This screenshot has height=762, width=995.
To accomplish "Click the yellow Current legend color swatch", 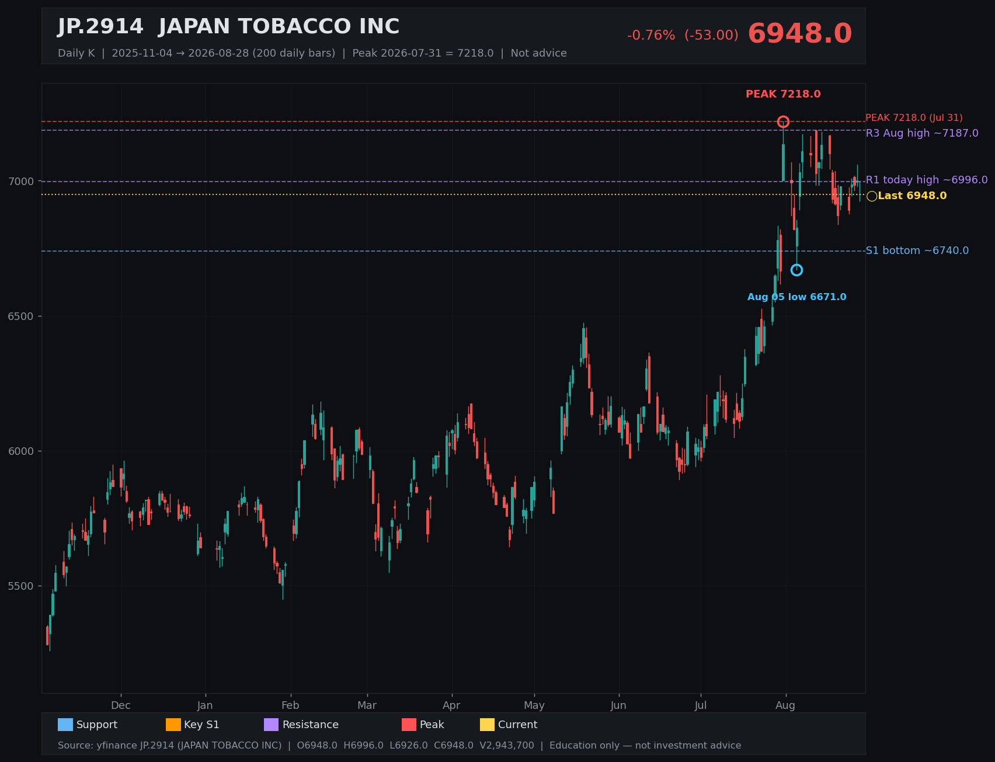I will click(487, 725).
